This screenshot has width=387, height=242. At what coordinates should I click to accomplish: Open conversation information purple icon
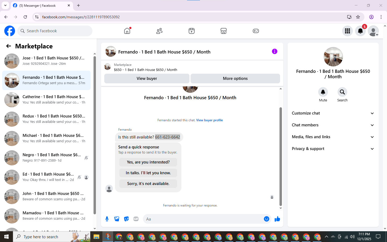(274, 51)
